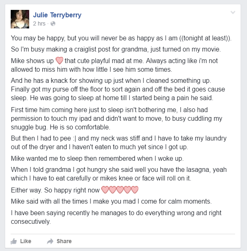
Task: Click the thumbs-up Like icon
Action: [14, 241]
